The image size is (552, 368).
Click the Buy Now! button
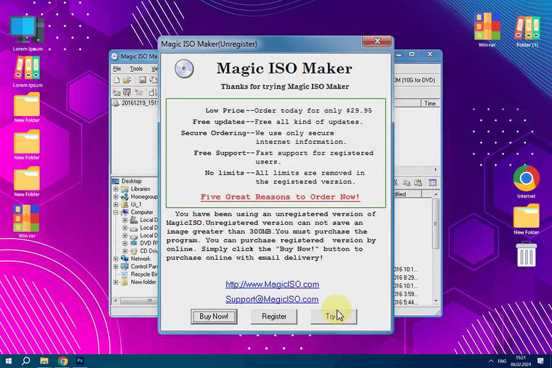(214, 316)
